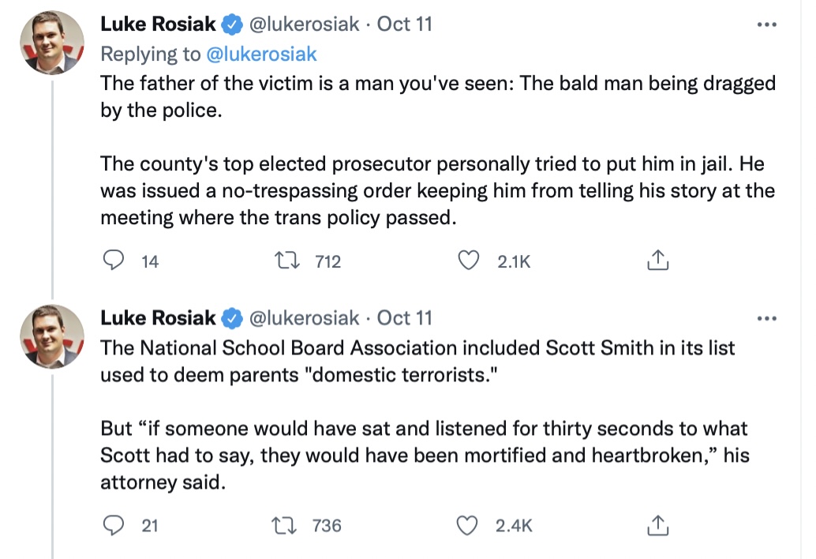The height and width of the screenshot is (559, 816).
Task: Open the tweet text quoting the attorney
Action: click(x=424, y=455)
